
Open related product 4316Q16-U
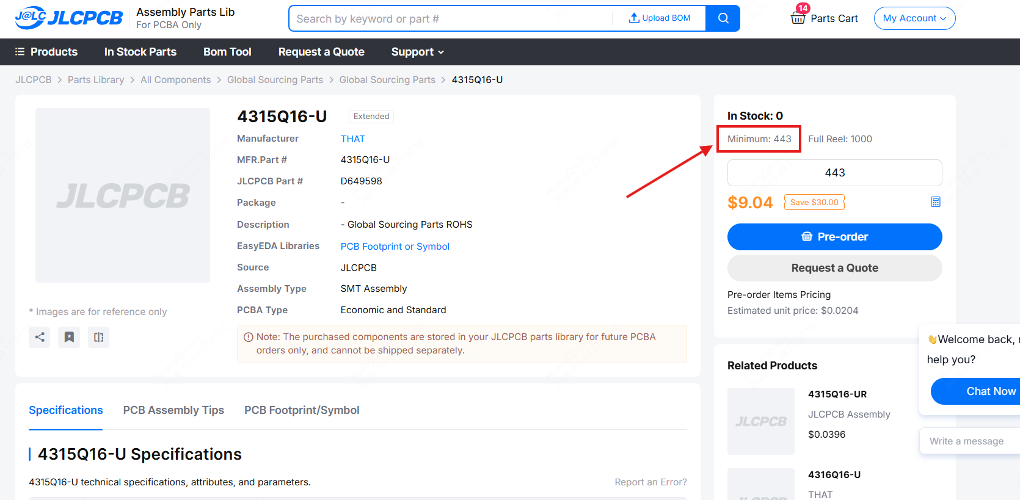click(x=834, y=475)
